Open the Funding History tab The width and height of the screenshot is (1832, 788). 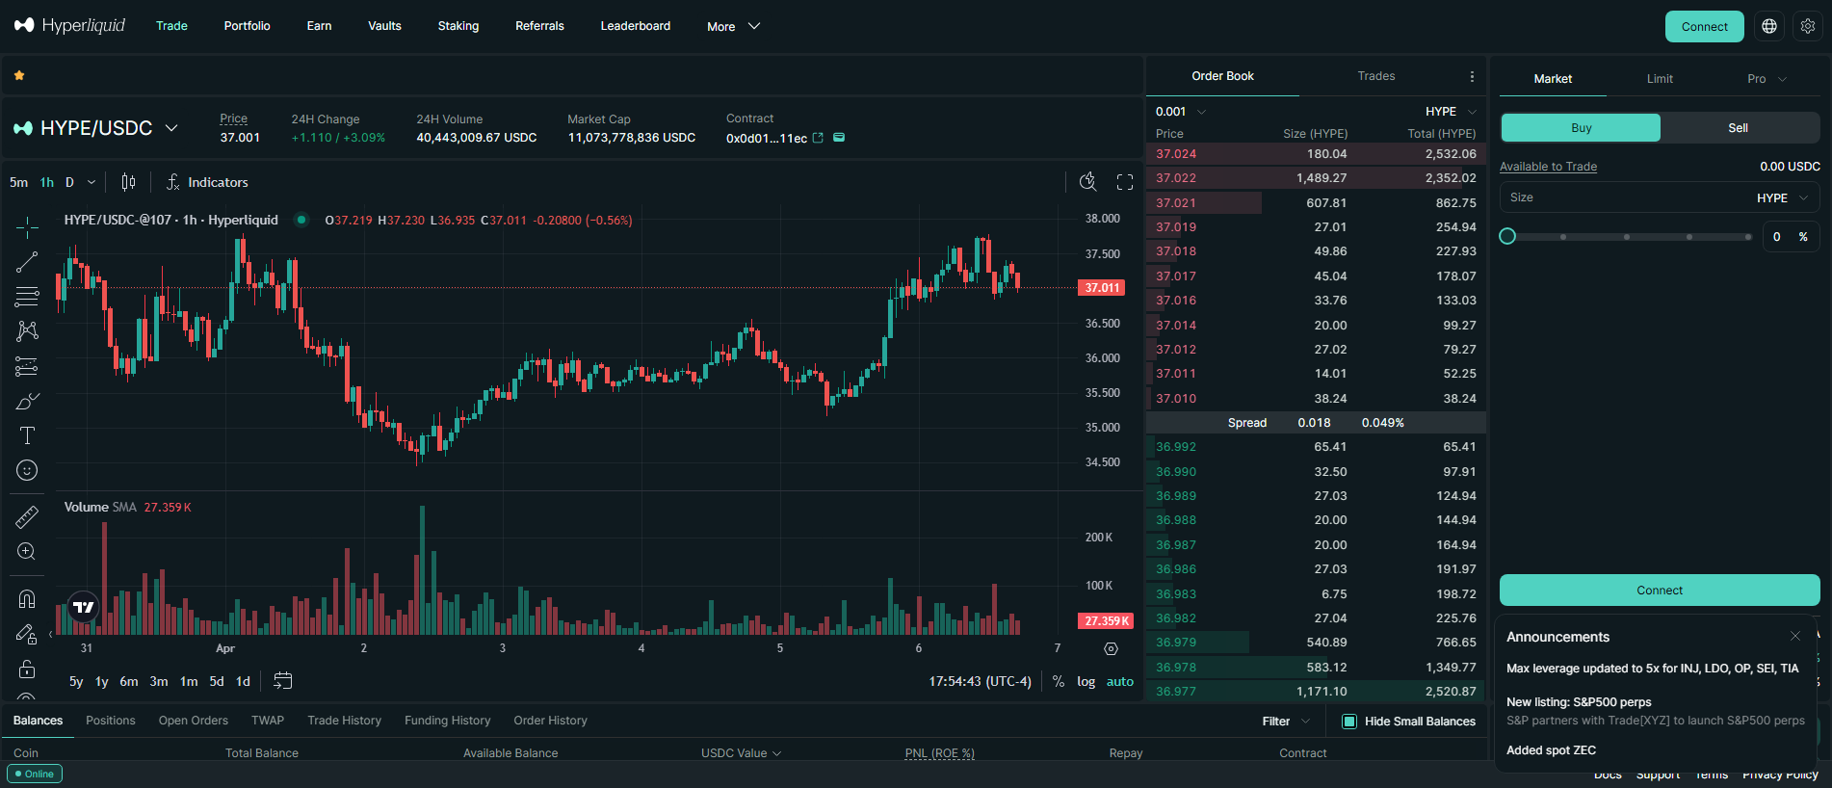[x=447, y=721]
